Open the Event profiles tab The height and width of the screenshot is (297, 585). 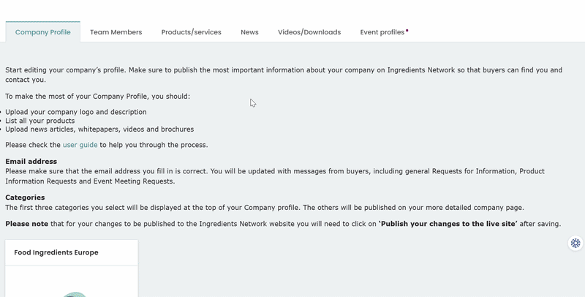click(382, 32)
